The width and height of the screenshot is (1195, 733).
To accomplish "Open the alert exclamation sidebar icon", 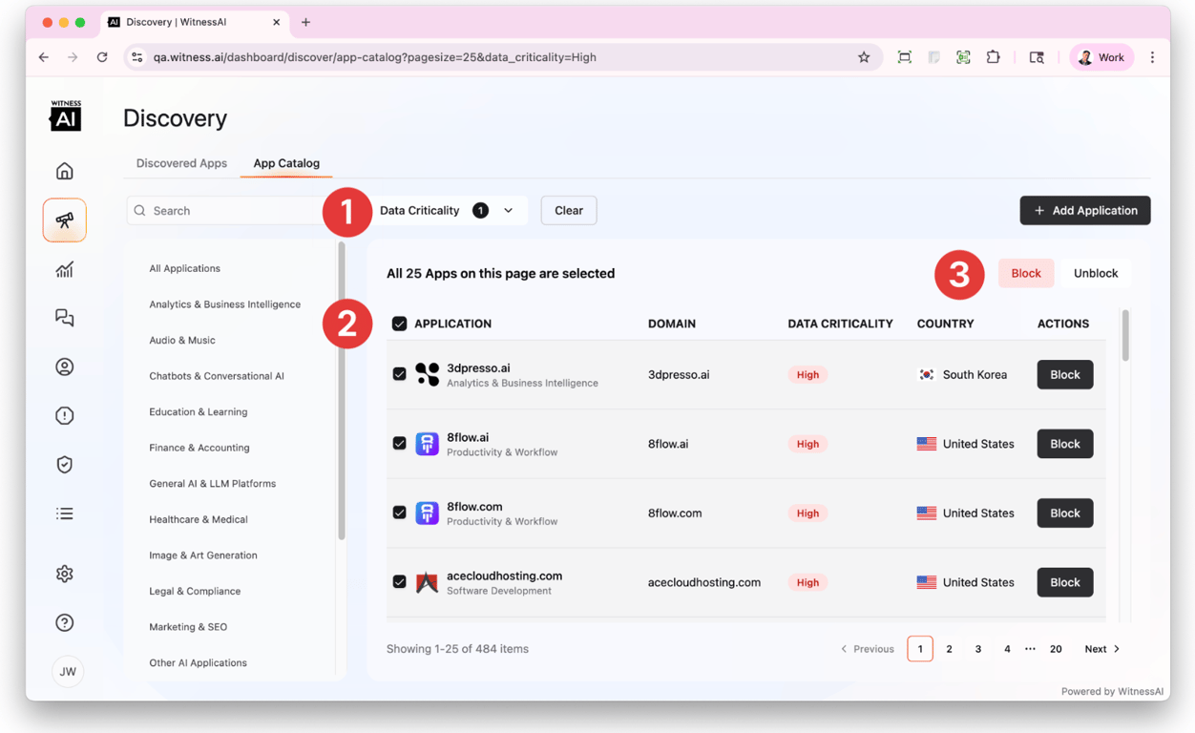I will point(65,415).
